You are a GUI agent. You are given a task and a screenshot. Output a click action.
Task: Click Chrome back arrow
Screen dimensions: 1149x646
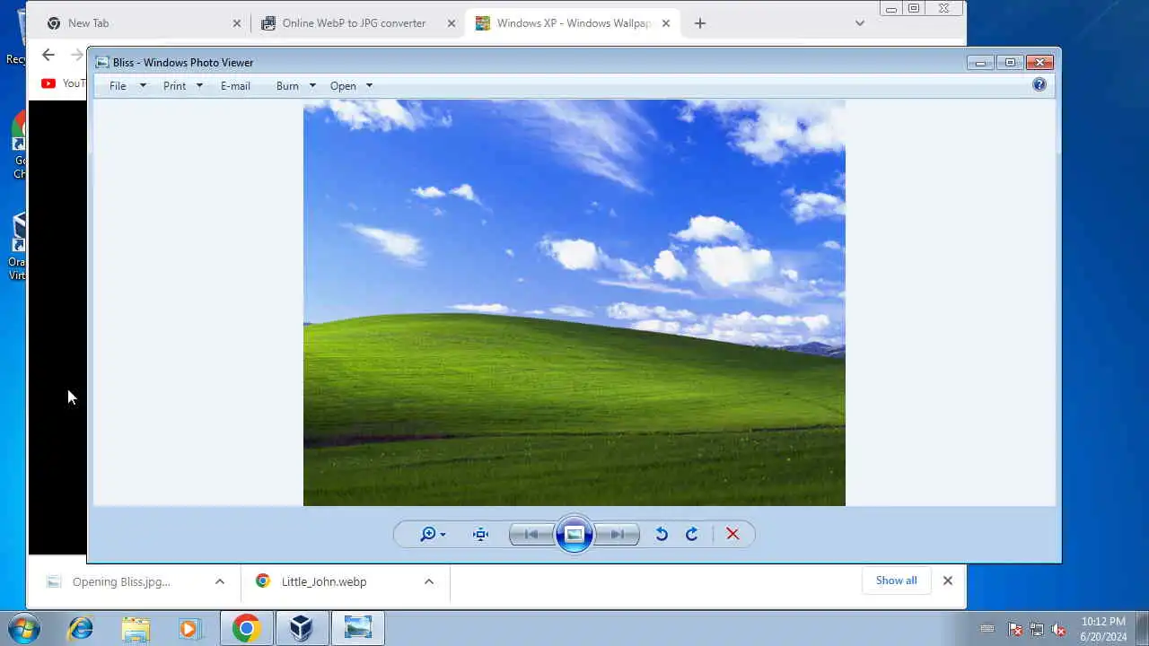(48, 55)
